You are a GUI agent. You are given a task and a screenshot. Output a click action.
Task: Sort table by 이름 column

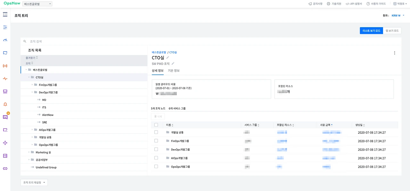point(169,125)
